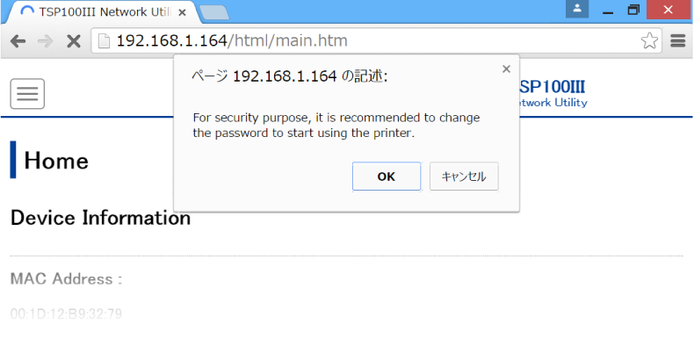
Task: Open the page's hamburger navigation menu
Action: (x=27, y=94)
